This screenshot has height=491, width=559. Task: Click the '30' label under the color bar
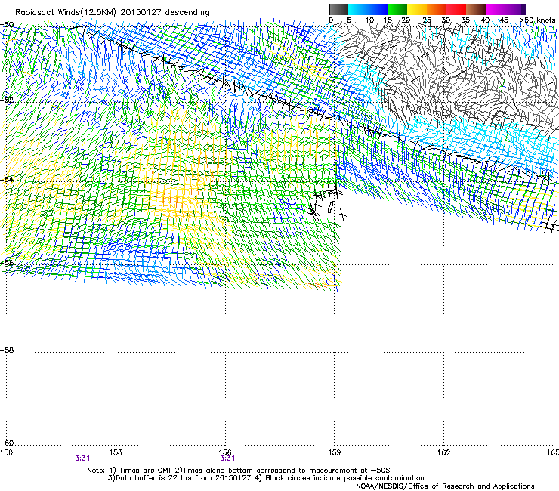(x=446, y=20)
